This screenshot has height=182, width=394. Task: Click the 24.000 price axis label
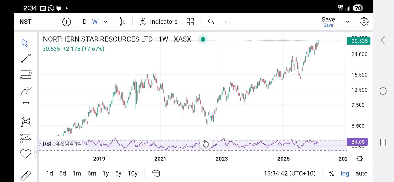coord(360,54)
